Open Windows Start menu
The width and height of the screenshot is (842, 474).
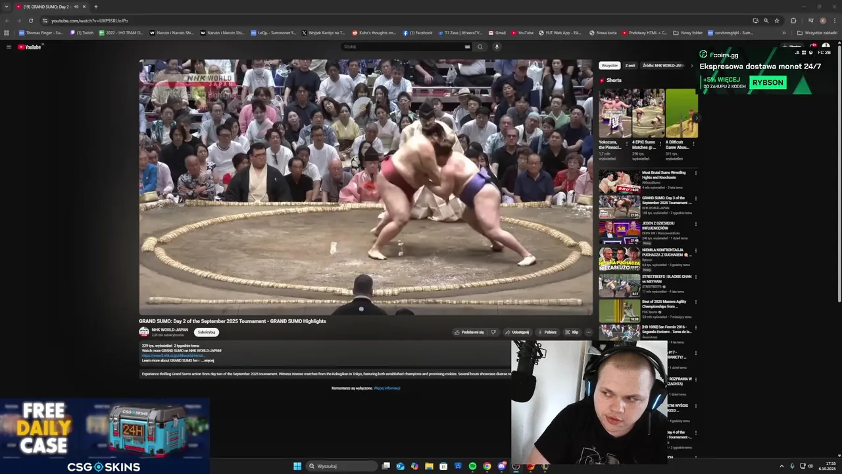(297, 466)
